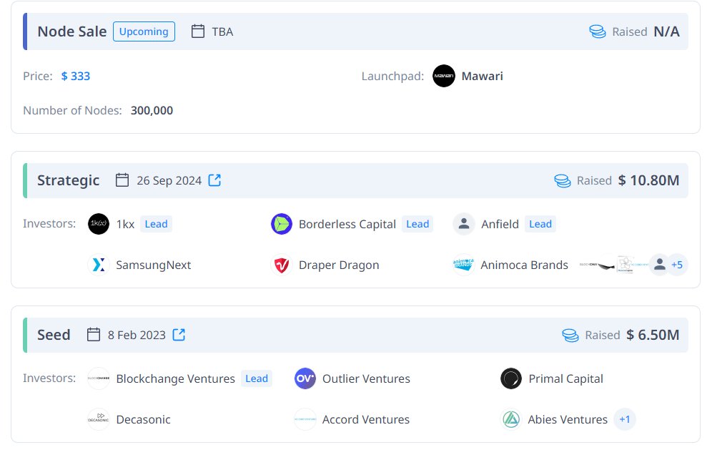Select the $ 10.80M raised amount
This screenshot has width=707, height=450.
coord(648,180)
